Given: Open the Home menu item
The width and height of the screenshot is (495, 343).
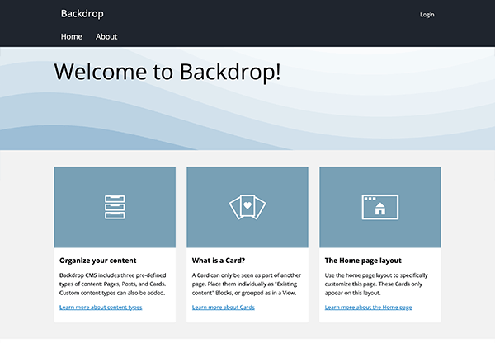Looking at the screenshot, I should pyautogui.click(x=72, y=36).
